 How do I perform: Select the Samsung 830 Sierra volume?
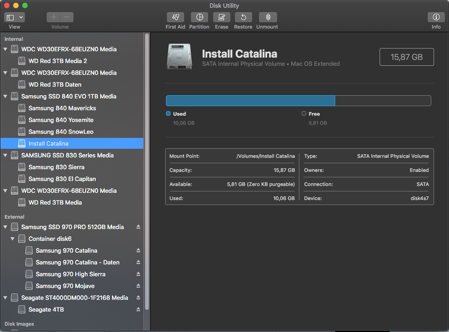72,167
